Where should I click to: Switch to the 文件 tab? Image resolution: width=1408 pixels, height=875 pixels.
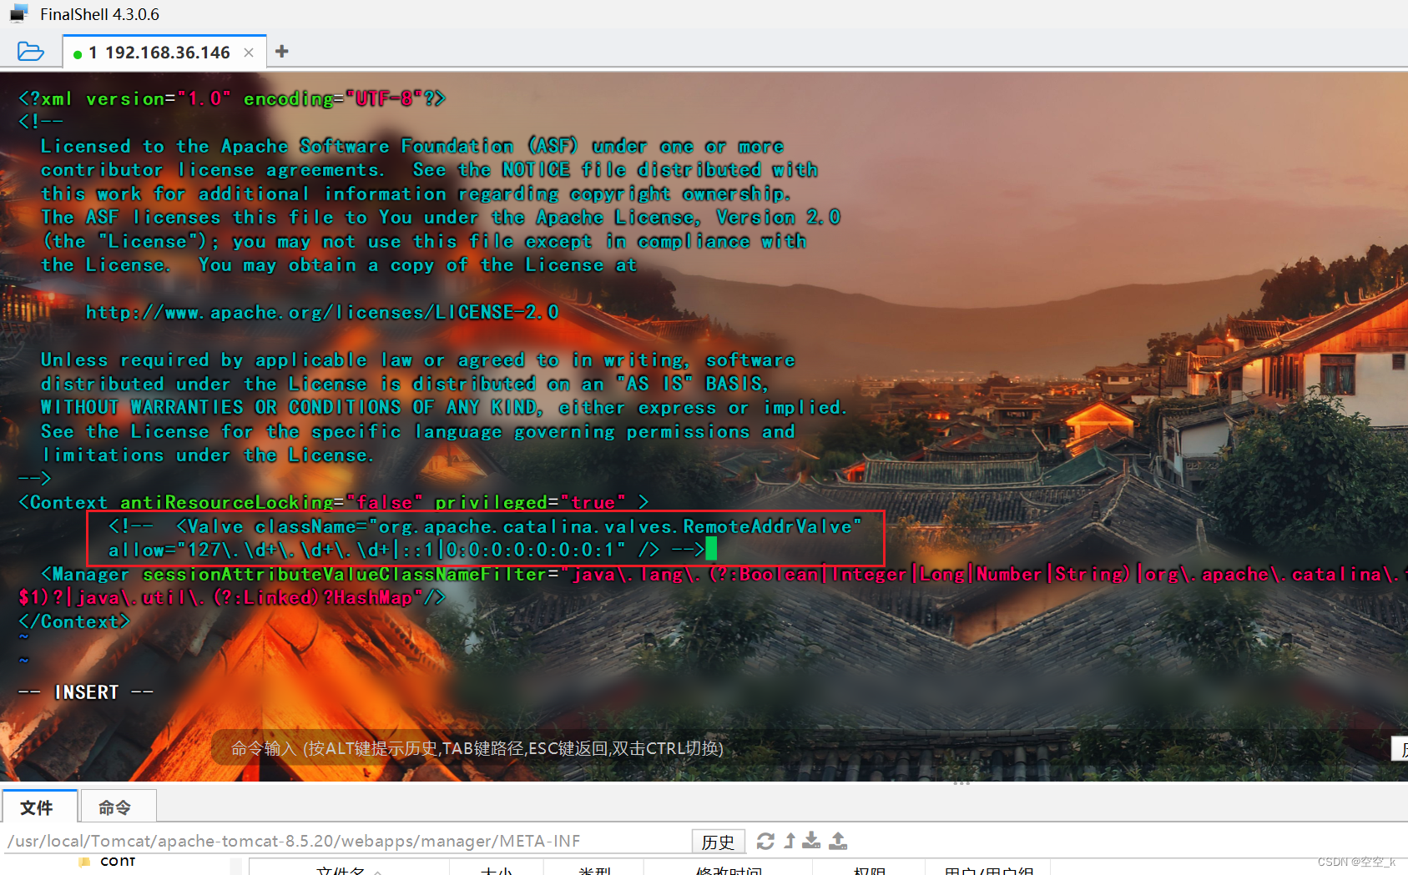[38, 807]
